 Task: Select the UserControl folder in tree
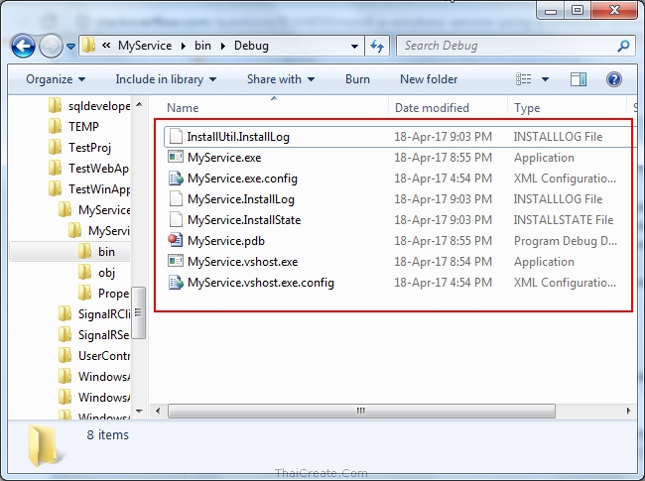94,356
